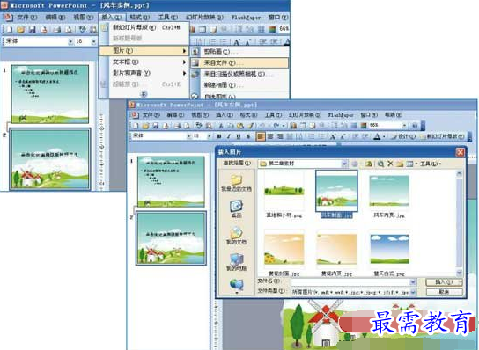Open 工具 tools dropdown in Insert Picture dialog

pyautogui.click(x=430, y=164)
